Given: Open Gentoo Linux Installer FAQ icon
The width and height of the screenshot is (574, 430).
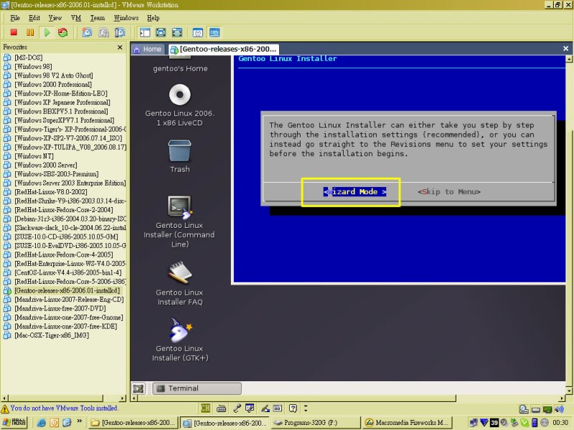Looking at the screenshot, I should (x=179, y=284).
